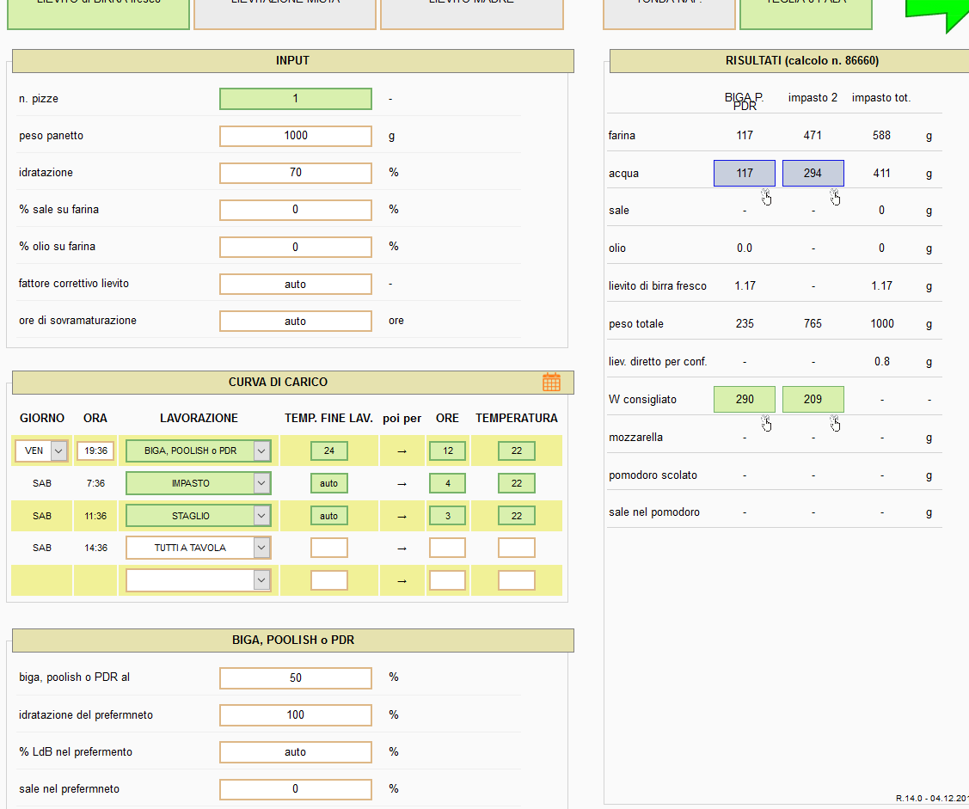Click the 3 ORE field in STAGLIO row
This screenshot has width=969, height=809.
[447, 516]
